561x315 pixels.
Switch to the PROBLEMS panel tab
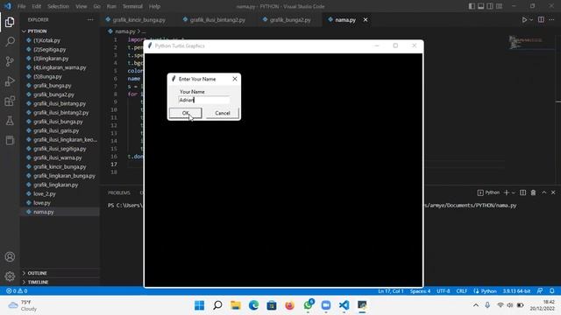pos(119,192)
